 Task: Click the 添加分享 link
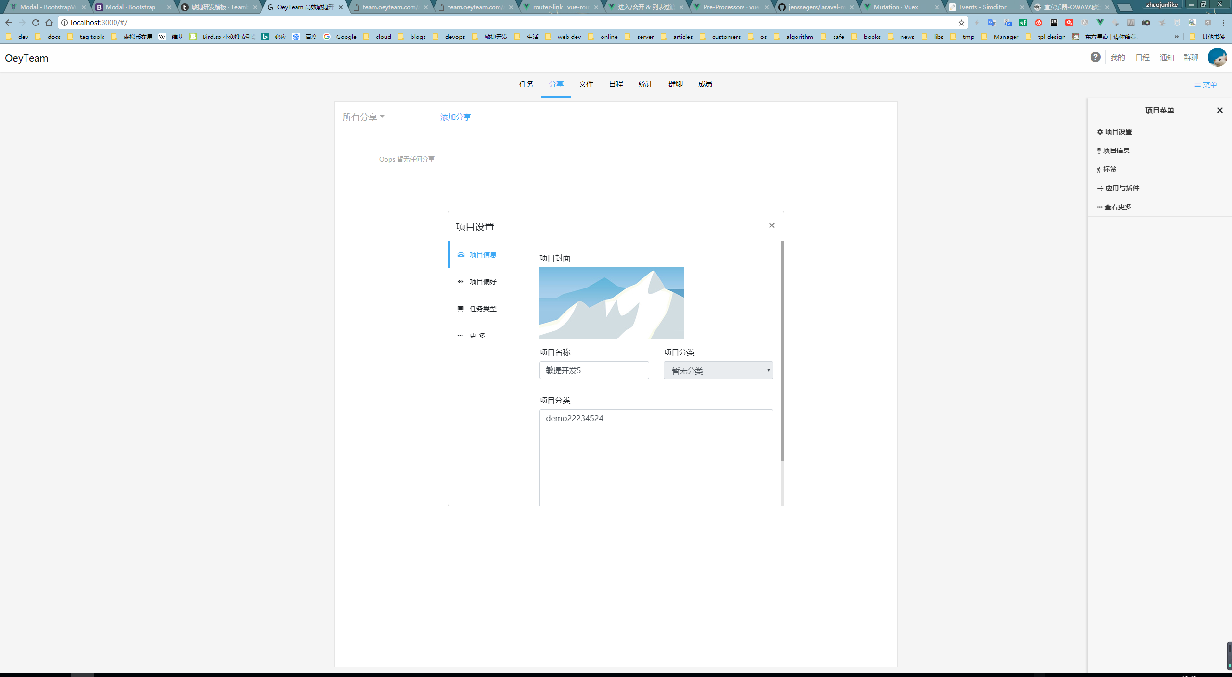pyautogui.click(x=455, y=117)
